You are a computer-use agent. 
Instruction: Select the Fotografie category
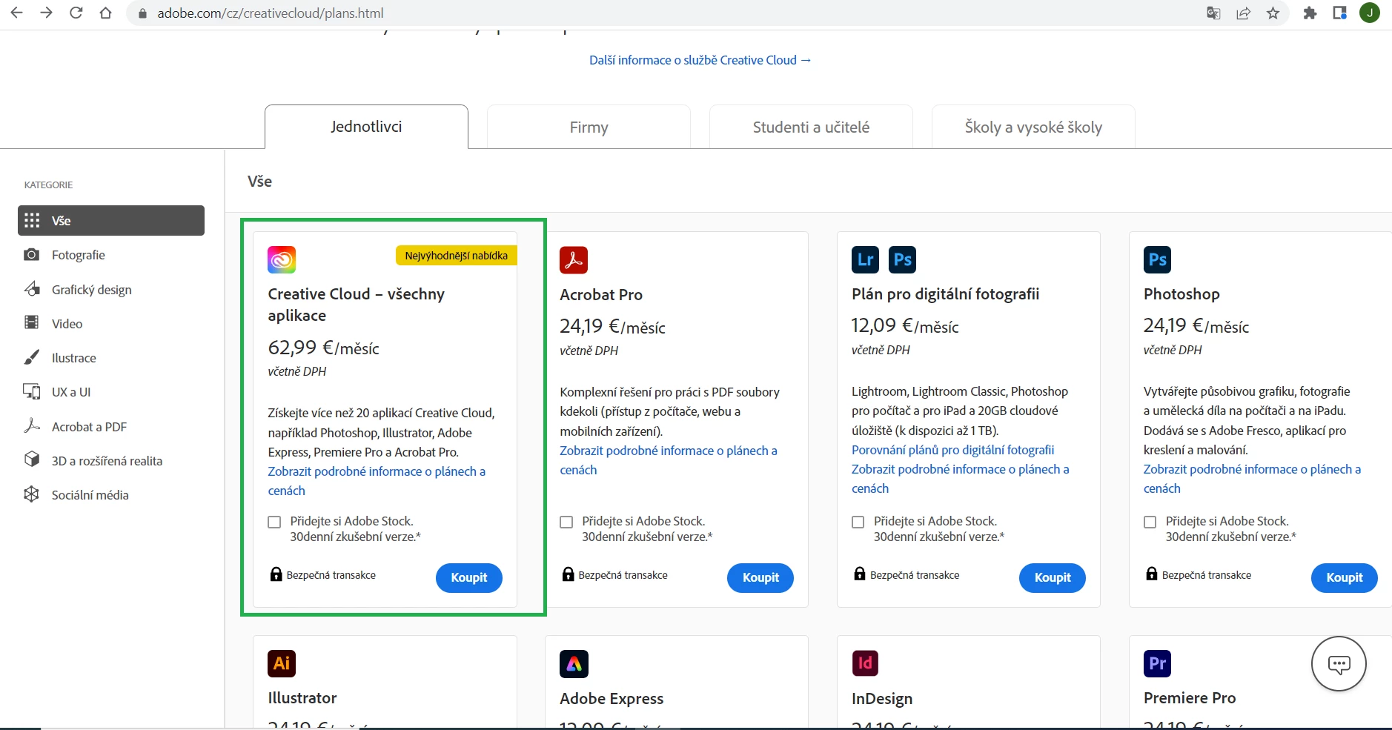click(x=111, y=255)
